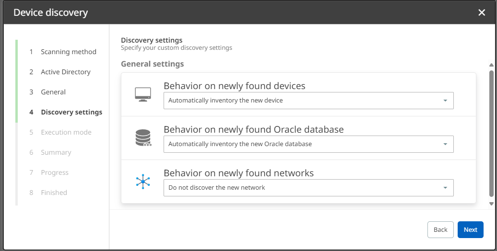The width and height of the screenshot is (497, 251).
Task: Click the monitor icon for newly found devices
Action: coord(143,94)
